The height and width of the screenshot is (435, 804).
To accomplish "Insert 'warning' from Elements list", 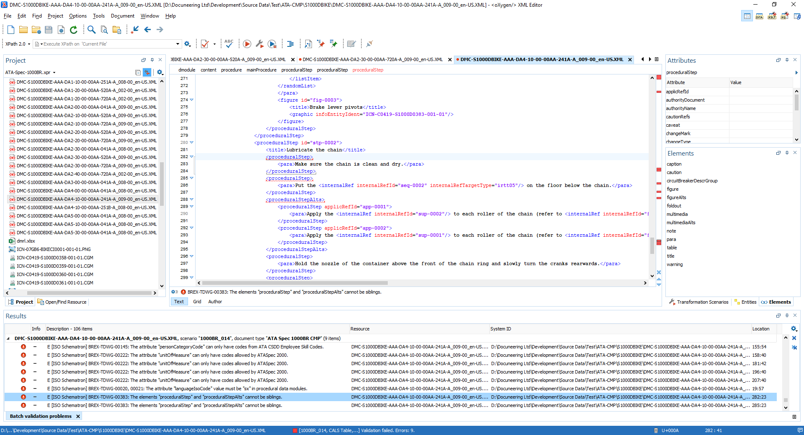I will pos(675,264).
